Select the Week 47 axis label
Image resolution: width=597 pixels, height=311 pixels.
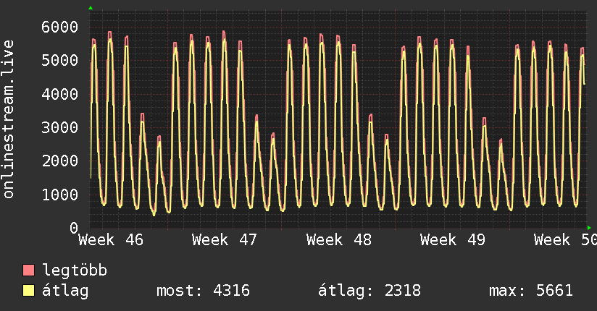(x=225, y=240)
